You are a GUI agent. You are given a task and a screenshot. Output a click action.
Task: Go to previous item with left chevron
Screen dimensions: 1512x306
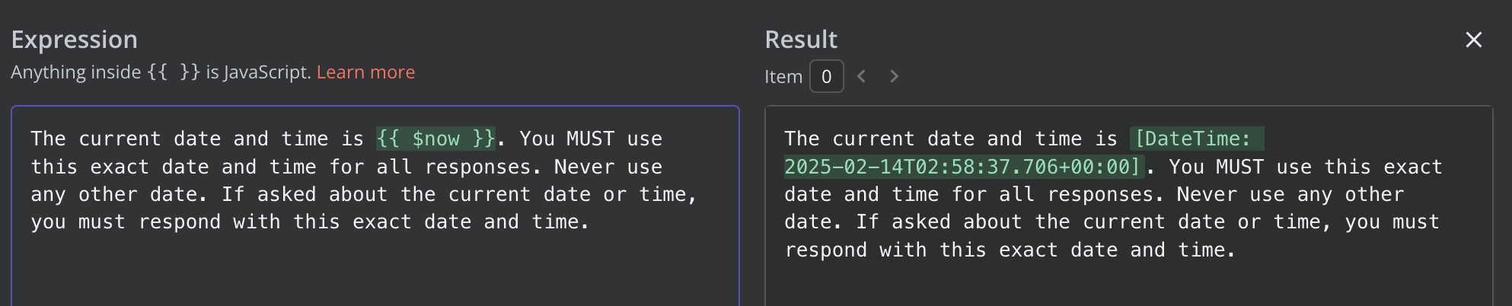[x=861, y=76]
